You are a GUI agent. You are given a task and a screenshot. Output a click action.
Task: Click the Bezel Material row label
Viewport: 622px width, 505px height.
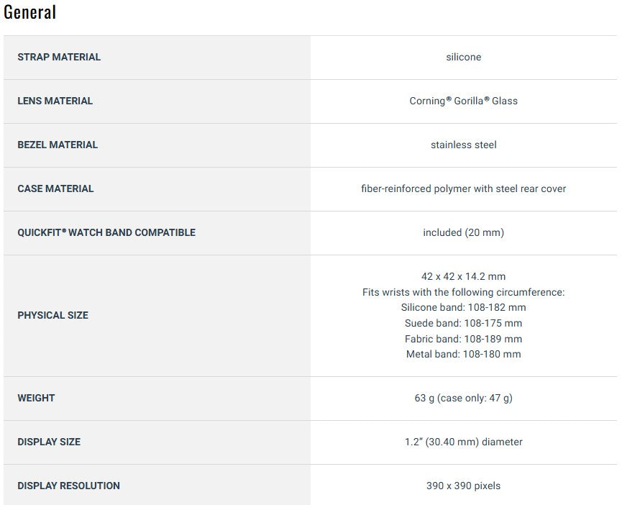click(x=58, y=145)
